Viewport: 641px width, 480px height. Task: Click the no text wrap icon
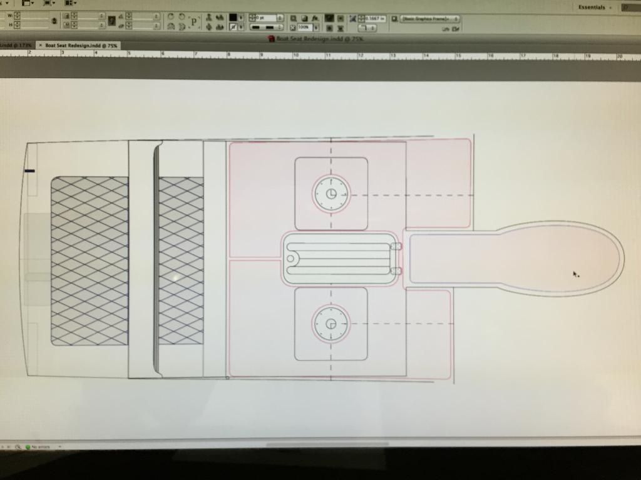pos(329,18)
